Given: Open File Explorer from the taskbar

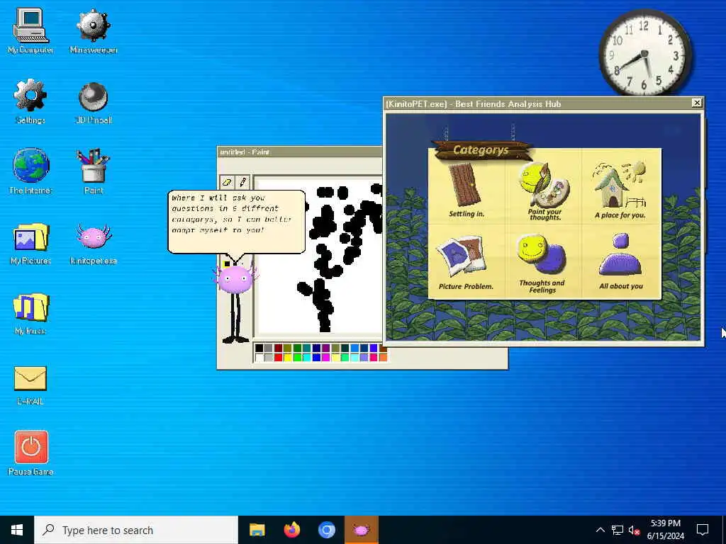Looking at the screenshot, I should [x=257, y=530].
